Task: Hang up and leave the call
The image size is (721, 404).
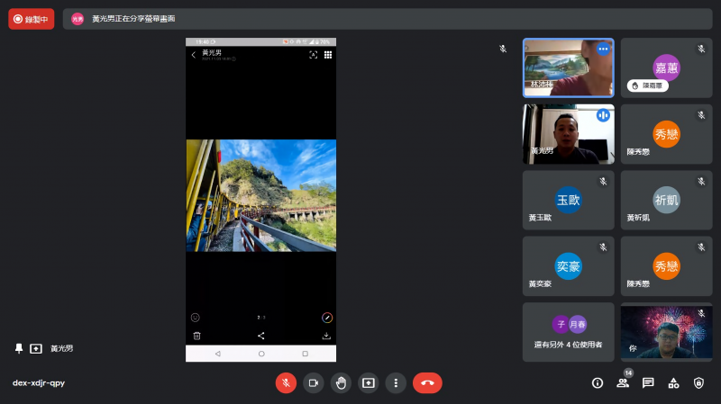Action: pos(427,382)
